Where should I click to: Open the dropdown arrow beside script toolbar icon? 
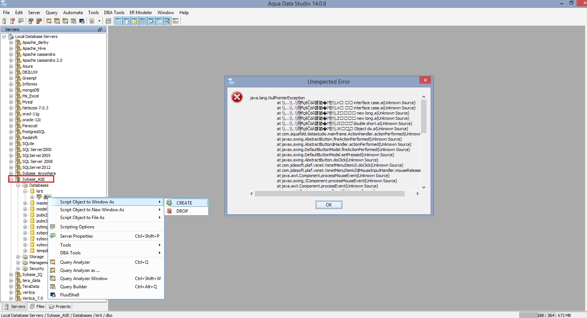tap(99, 21)
